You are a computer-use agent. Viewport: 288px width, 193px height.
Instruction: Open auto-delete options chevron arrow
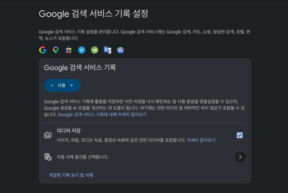(240, 157)
